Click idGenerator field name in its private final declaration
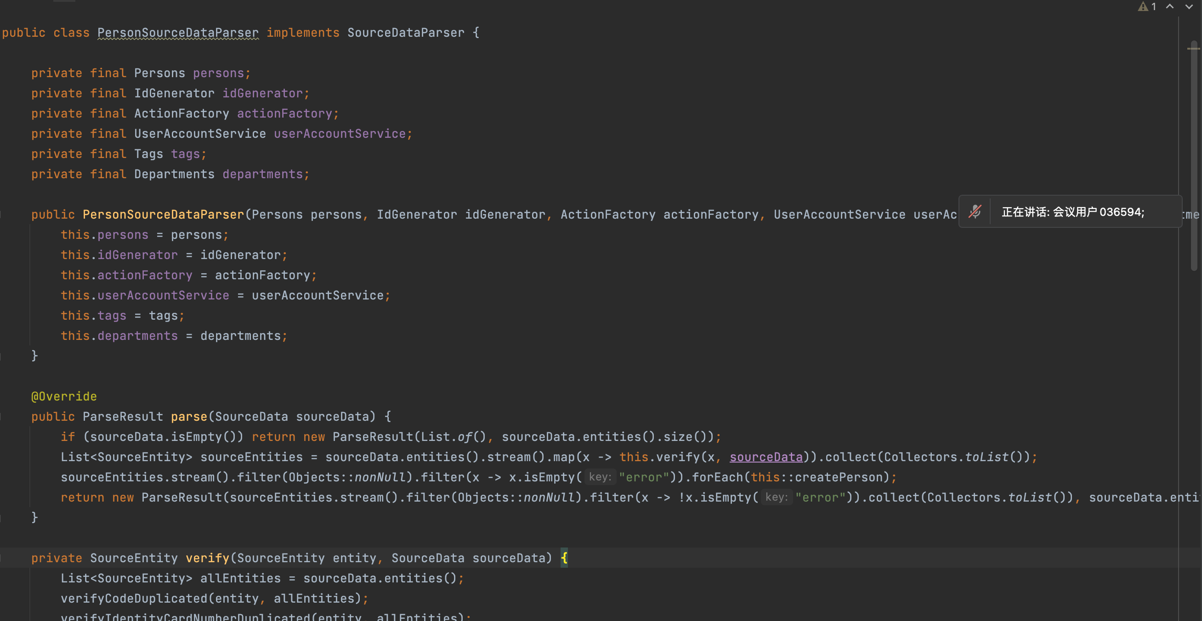Image resolution: width=1202 pixels, height=621 pixels. [263, 93]
